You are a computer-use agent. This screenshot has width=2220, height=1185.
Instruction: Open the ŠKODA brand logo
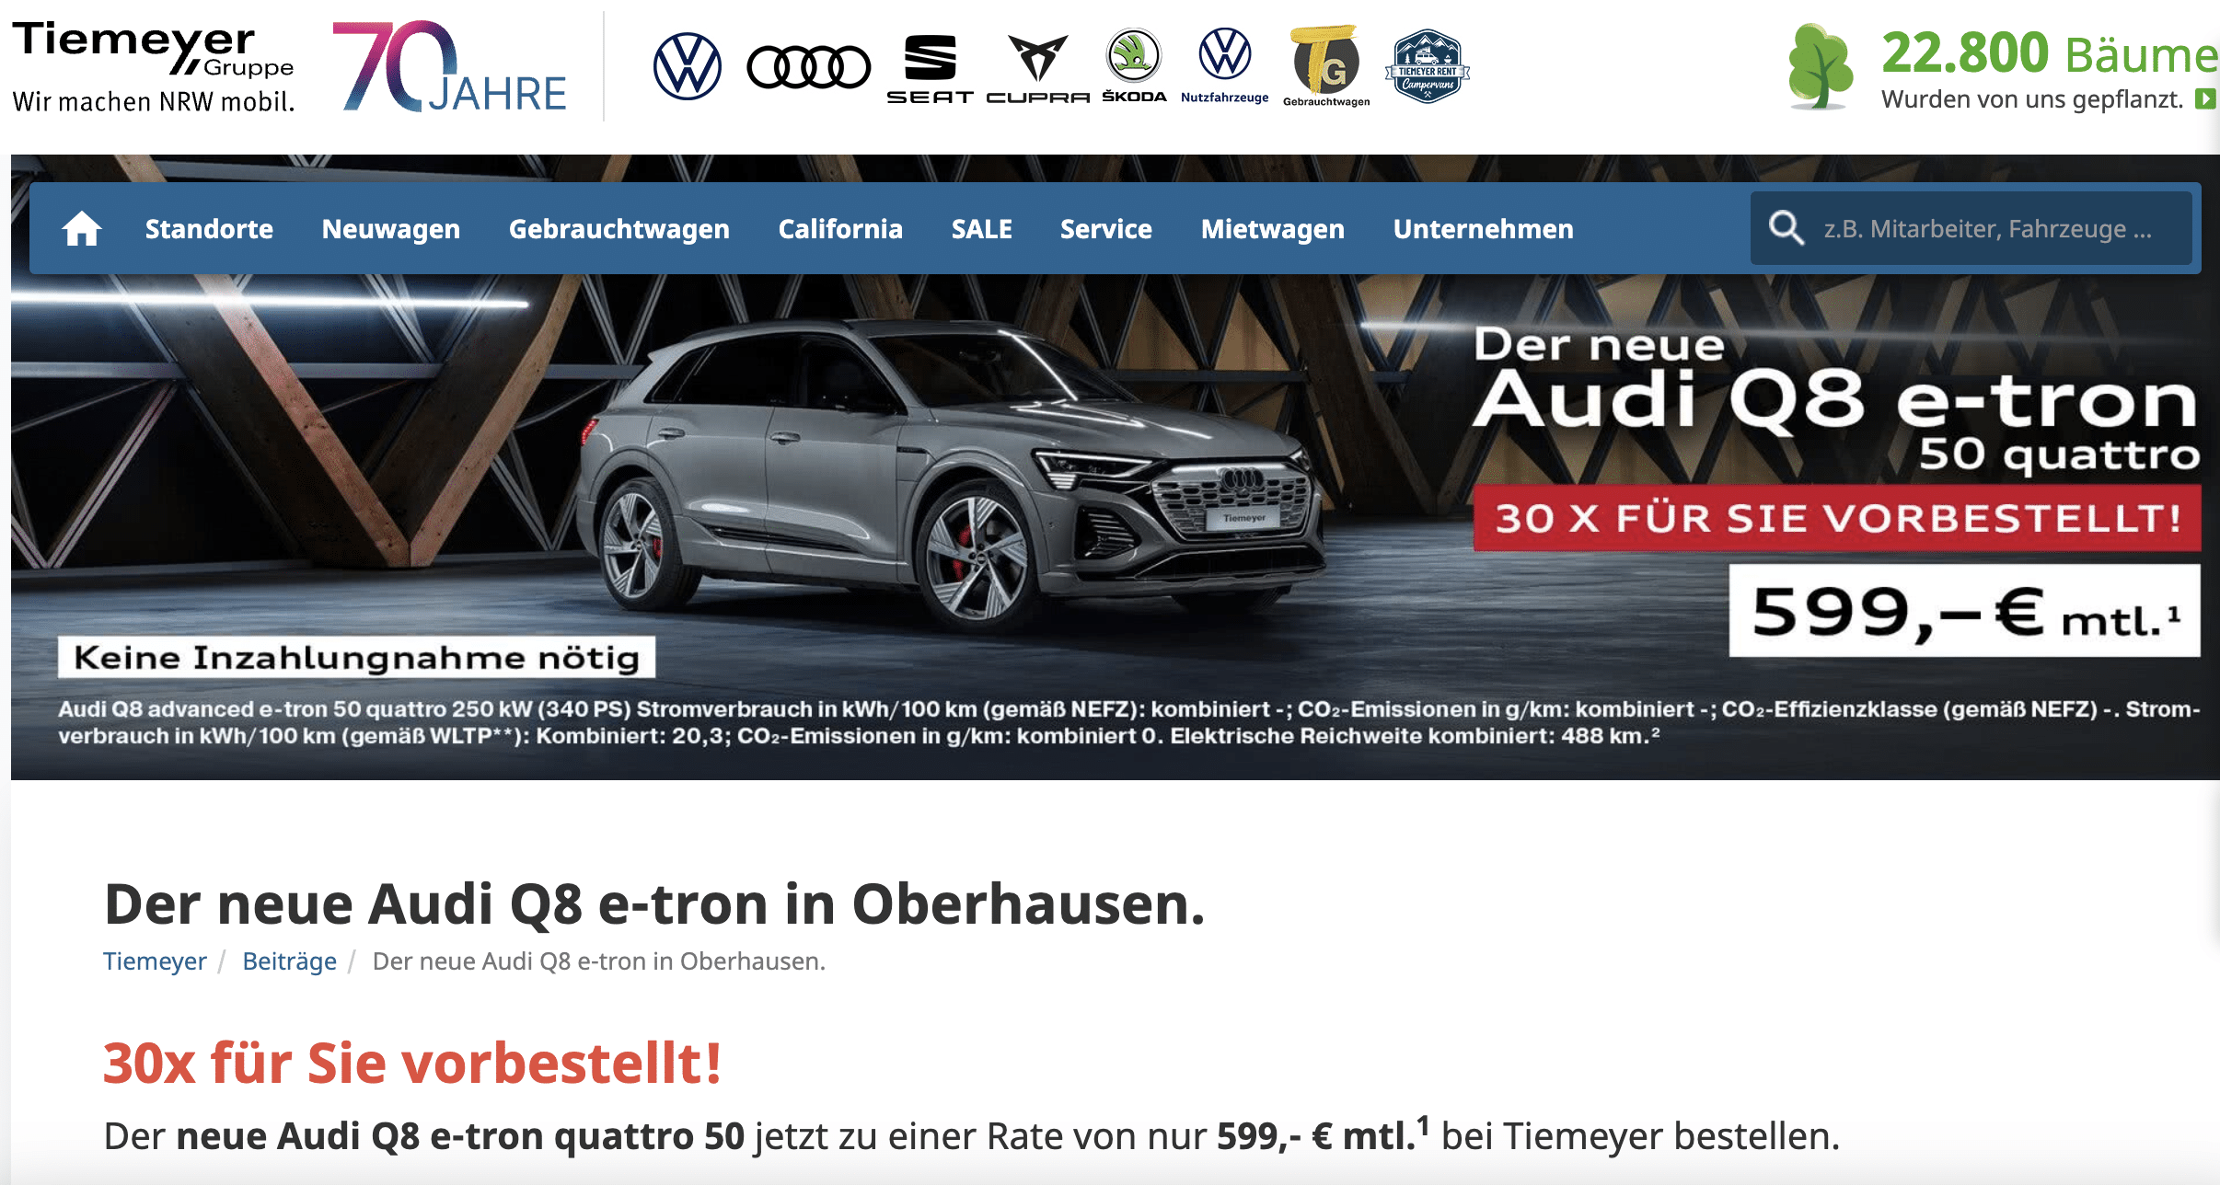pos(1134,65)
